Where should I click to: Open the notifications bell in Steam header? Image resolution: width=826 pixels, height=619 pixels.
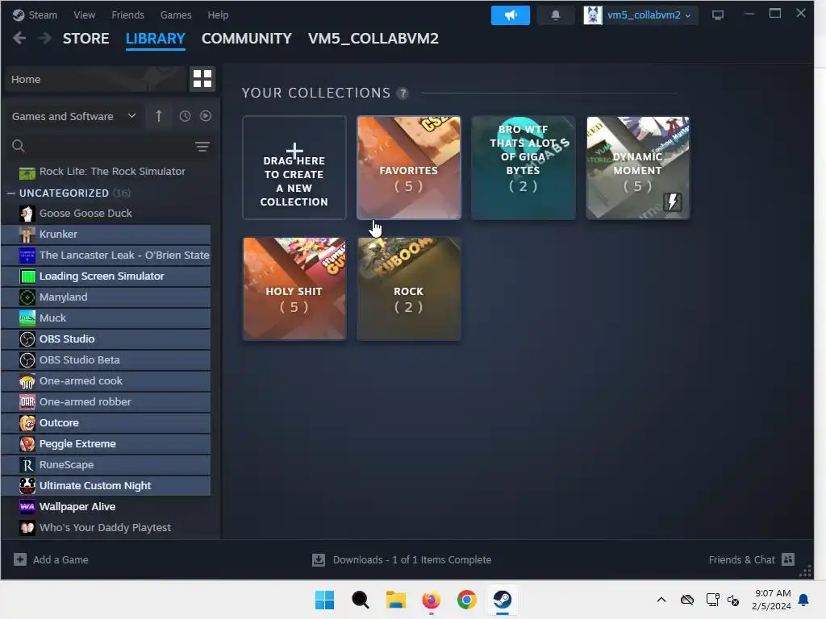tap(555, 15)
